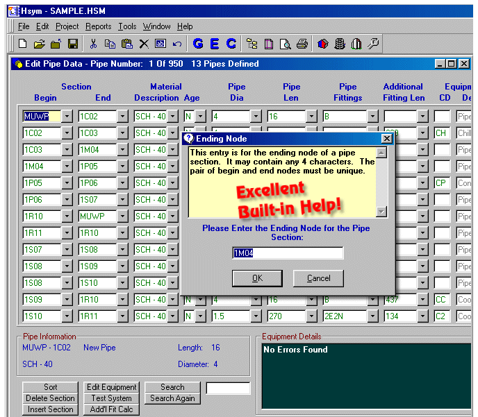This screenshot has height=417, width=478.
Task: Expand the Pipe Fittings dropdown showing B in first row
Action: pos(372,117)
